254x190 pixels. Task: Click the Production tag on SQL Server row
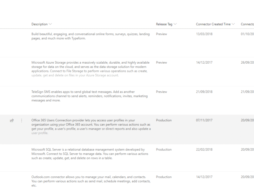tap(164, 149)
